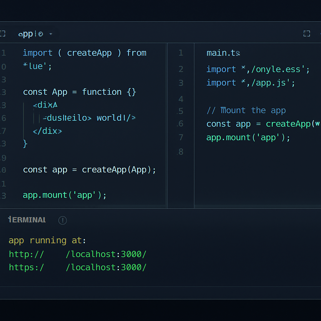This screenshot has height=321, width=321.
Task: Click the import line ending in '/app.js';'
Action: pos(250,83)
